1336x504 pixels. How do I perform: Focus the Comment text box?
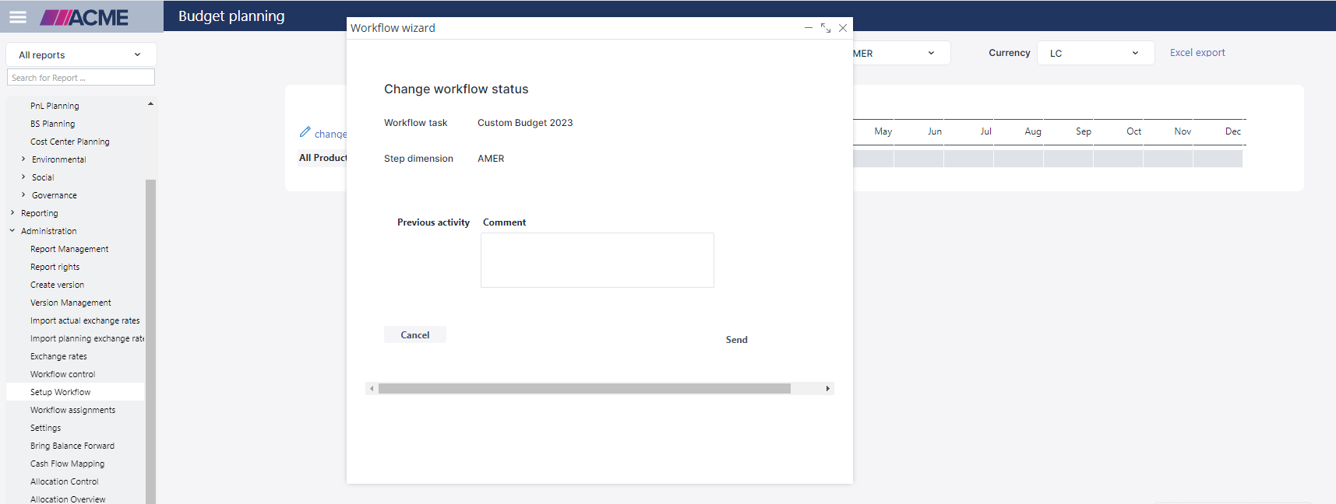coord(597,261)
